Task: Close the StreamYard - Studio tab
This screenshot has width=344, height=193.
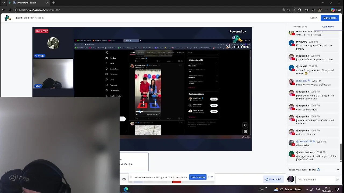Action: pyautogui.click(x=47, y=3)
